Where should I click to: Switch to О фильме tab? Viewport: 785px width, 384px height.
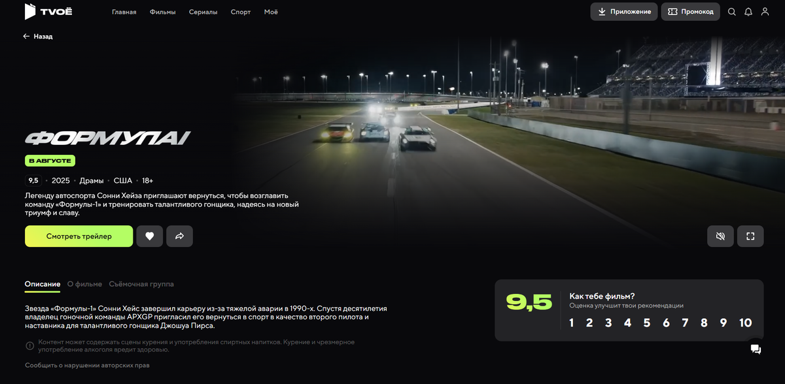[84, 284]
